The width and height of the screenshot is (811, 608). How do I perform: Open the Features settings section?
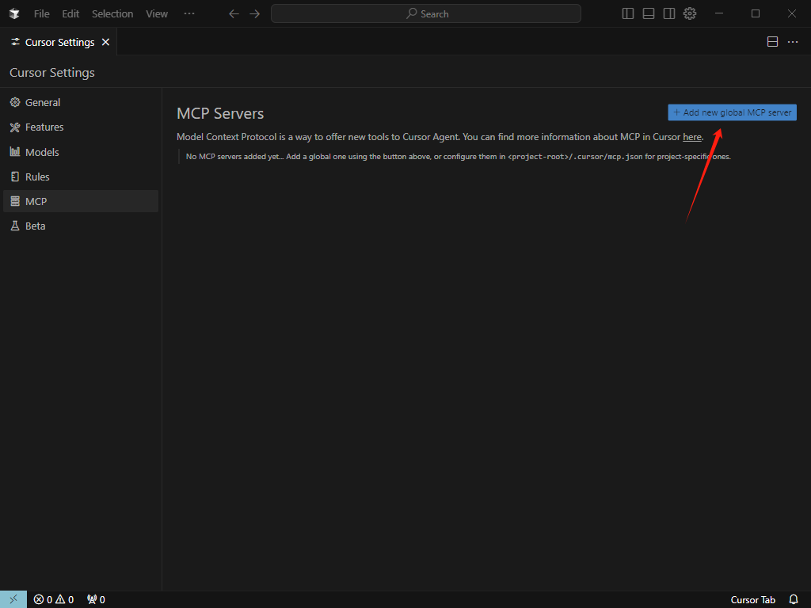click(81, 127)
